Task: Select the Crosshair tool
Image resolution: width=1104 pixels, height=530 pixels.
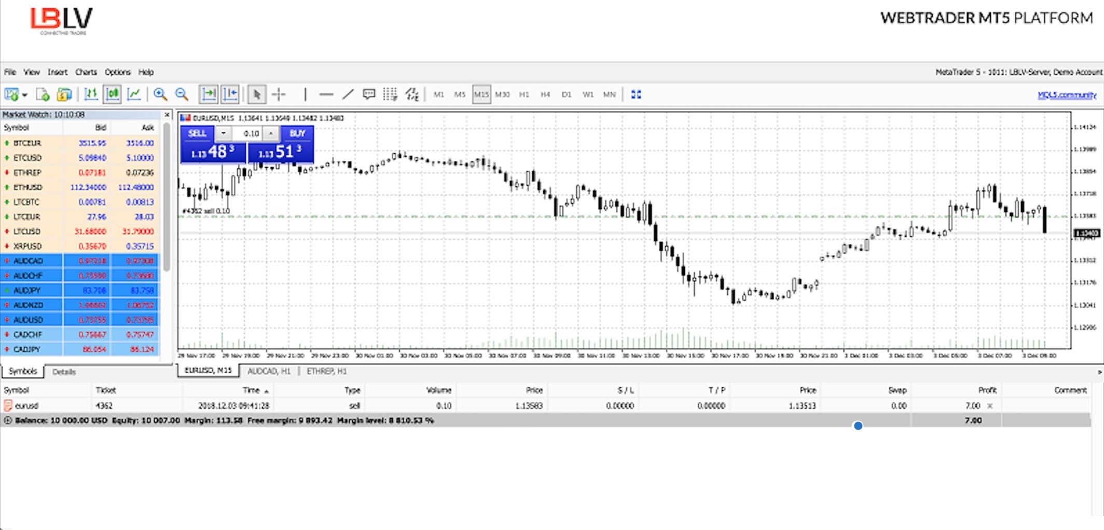Action: click(279, 94)
